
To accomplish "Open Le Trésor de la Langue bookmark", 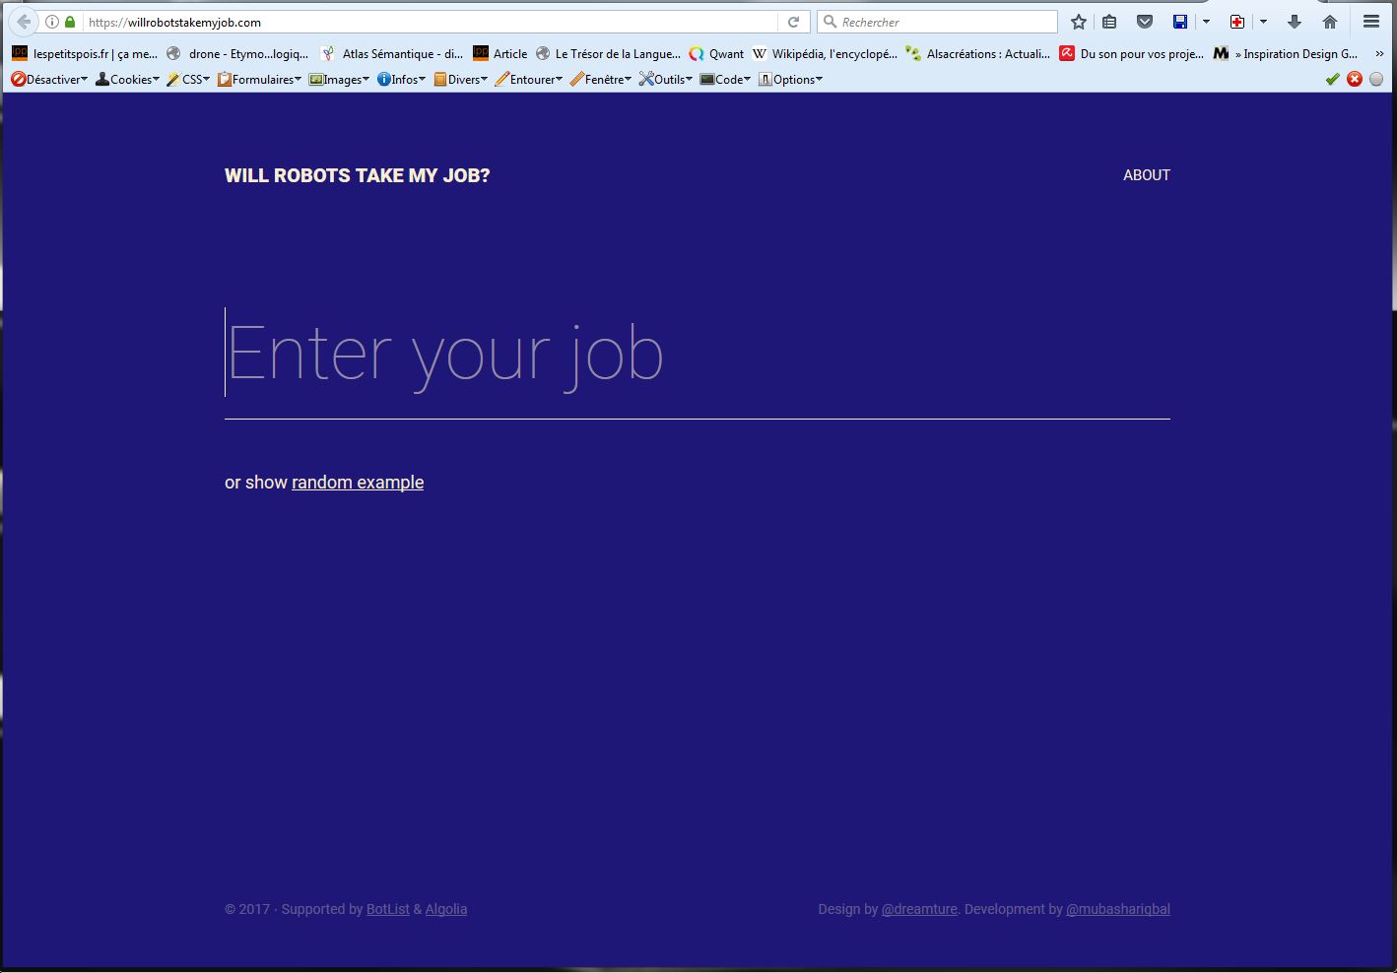I will [608, 53].
